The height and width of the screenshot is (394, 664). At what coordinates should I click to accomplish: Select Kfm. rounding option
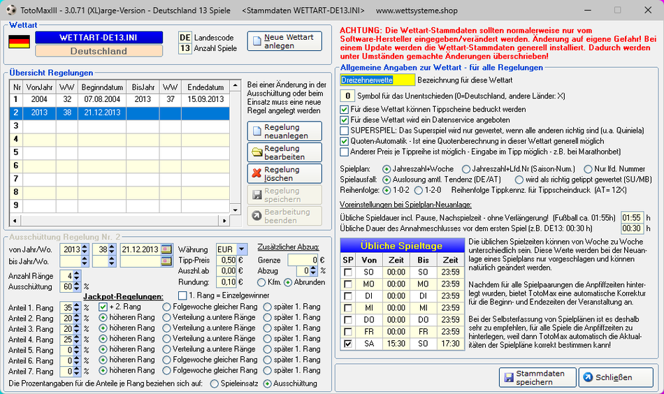pyautogui.click(x=261, y=282)
